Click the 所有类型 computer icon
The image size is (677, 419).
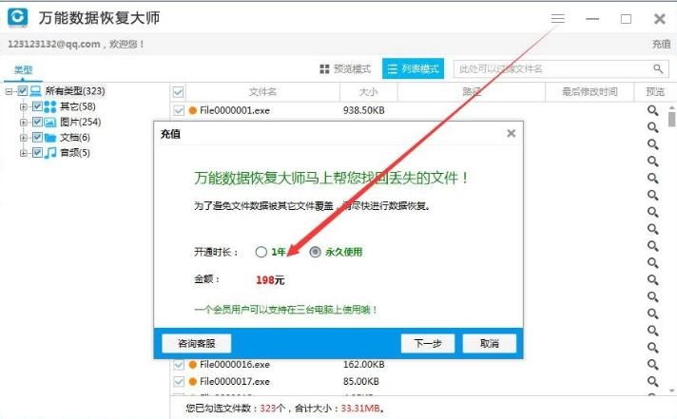(x=35, y=91)
